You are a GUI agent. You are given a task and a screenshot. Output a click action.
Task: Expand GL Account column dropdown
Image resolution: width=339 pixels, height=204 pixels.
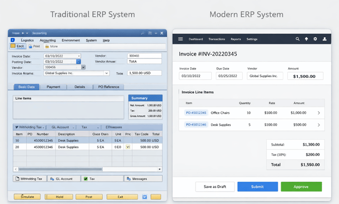coord(73,127)
